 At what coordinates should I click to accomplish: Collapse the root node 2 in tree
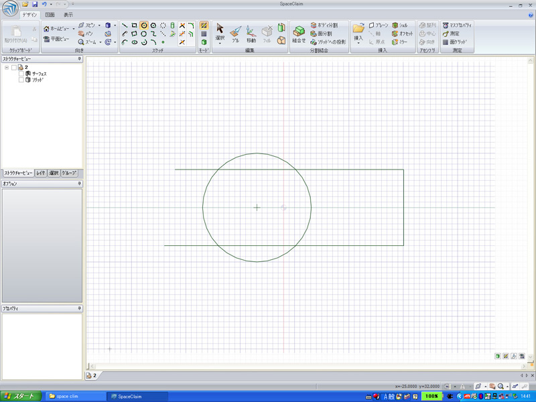[x=6, y=67]
